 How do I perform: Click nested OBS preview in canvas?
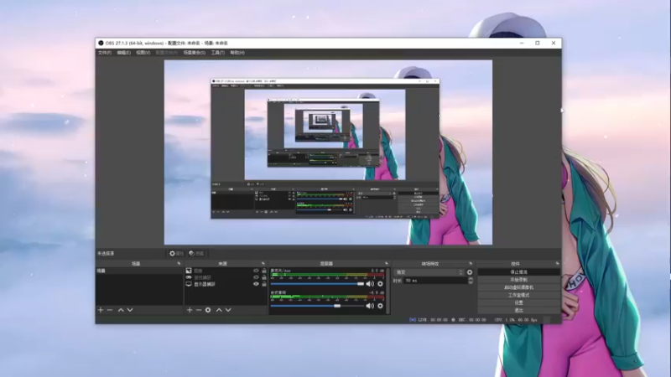click(x=325, y=148)
